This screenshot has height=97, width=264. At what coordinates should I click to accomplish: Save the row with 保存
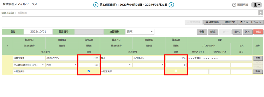[258, 58]
